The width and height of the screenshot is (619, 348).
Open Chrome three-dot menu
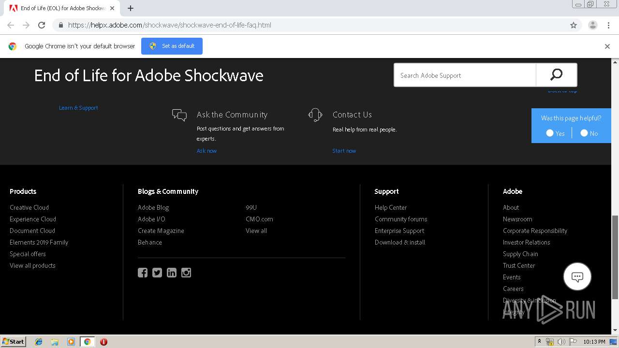click(x=608, y=25)
